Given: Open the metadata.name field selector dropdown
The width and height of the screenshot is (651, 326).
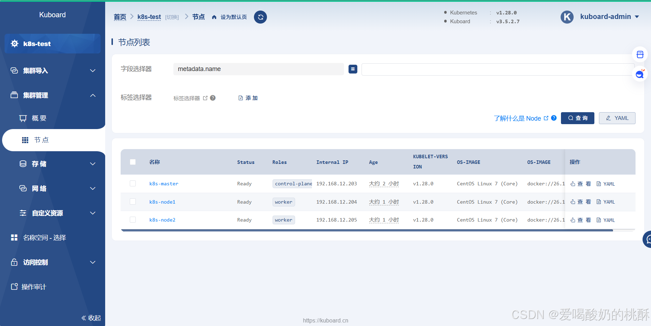Looking at the screenshot, I should click(x=259, y=69).
